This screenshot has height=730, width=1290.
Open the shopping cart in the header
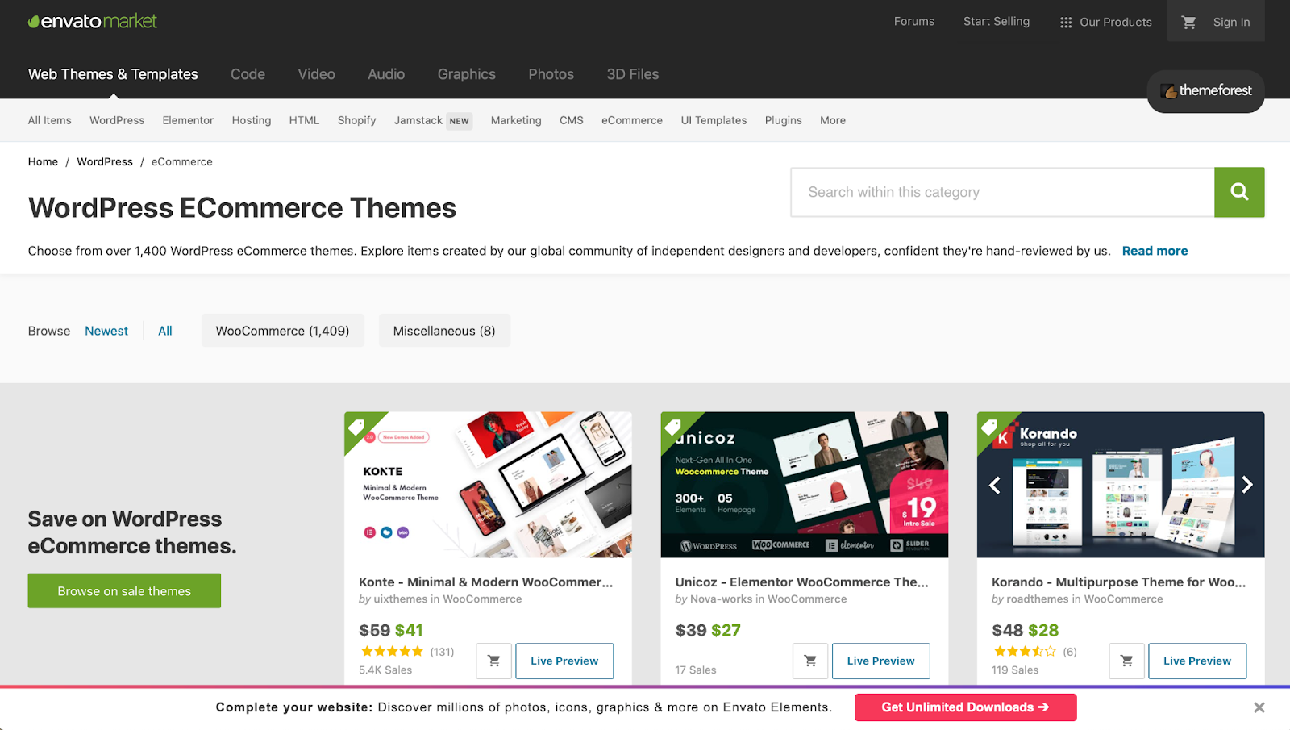point(1188,23)
